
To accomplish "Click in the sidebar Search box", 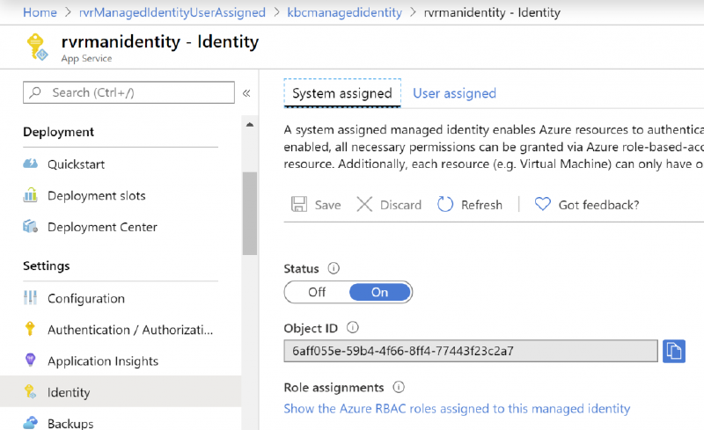I will pyautogui.click(x=128, y=92).
